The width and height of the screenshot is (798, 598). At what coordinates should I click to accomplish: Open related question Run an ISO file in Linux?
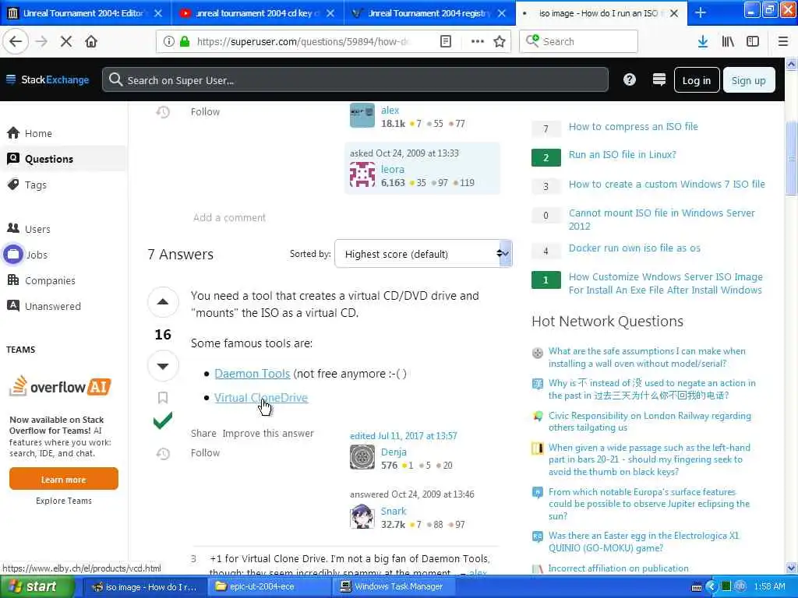[x=622, y=155]
